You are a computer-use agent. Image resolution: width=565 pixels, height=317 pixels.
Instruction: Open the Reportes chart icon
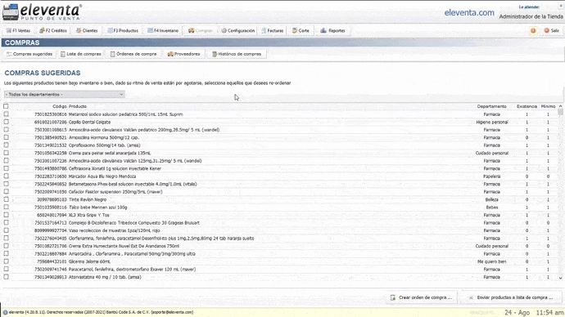click(x=323, y=30)
